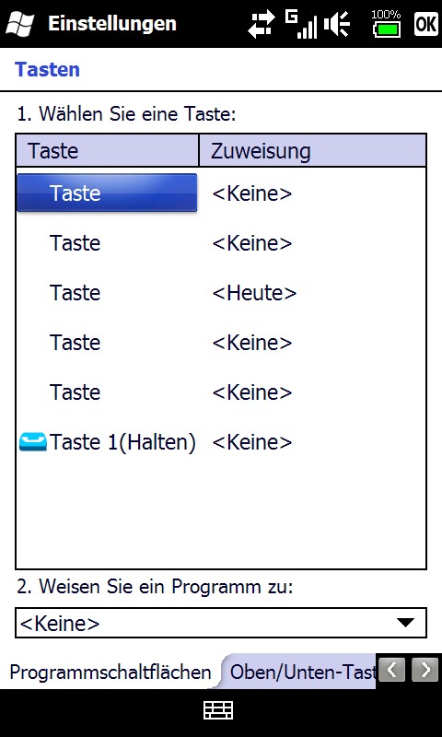The height and width of the screenshot is (737, 442).
Task: Click the blue icon beside Taste 1(Halten)
Action: [x=33, y=442]
